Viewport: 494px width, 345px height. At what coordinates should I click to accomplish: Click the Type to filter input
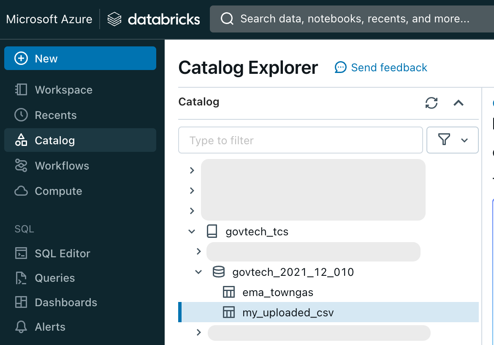(300, 140)
